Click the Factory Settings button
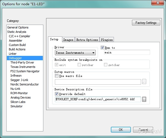166x138 pixels. pos(146,23)
